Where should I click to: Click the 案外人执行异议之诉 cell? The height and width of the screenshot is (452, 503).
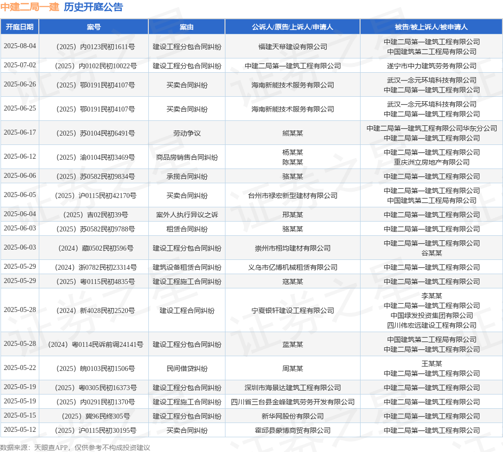coord(187,215)
